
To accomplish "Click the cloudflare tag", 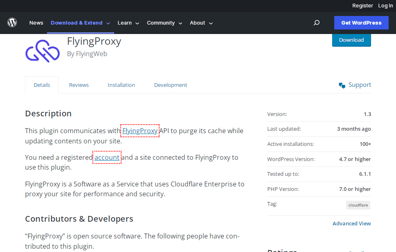I will point(358,205).
